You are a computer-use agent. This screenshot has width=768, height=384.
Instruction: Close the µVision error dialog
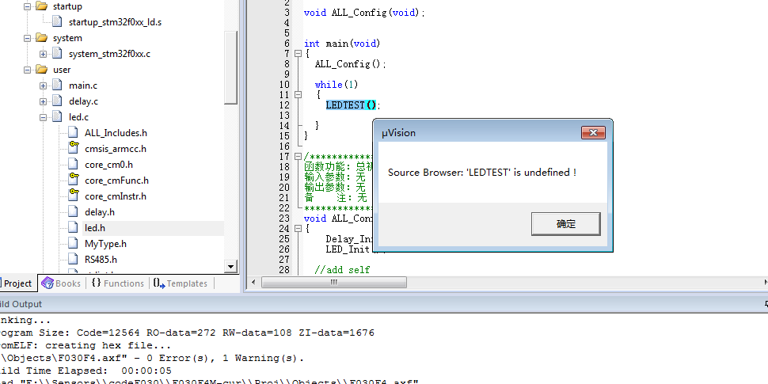(593, 133)
